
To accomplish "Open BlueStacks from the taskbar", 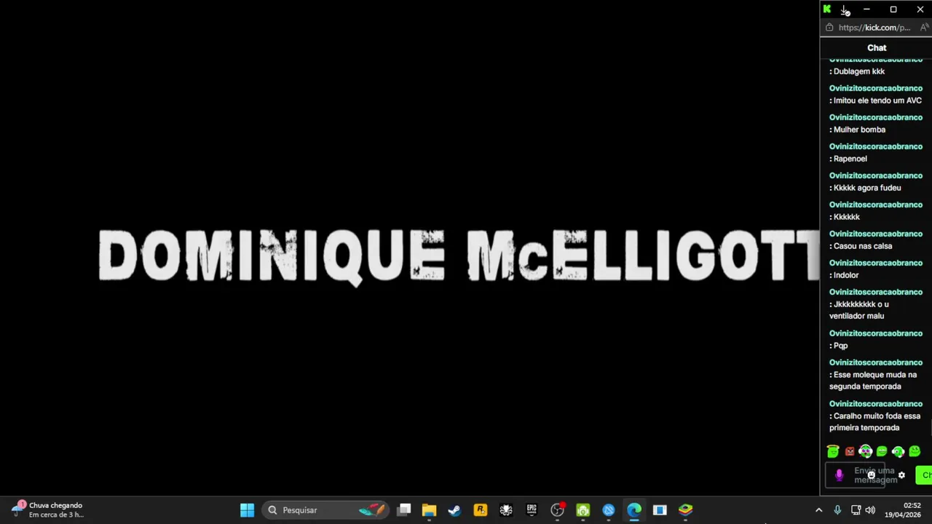I will point(686,510).
